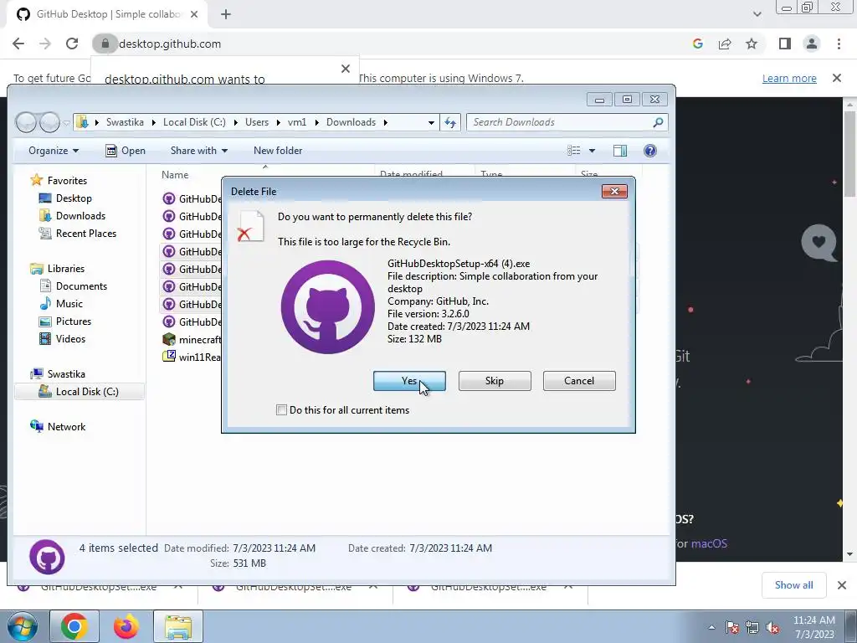
Task: Dismiss the Windows 7 info bar
Action: click(837, 78)
